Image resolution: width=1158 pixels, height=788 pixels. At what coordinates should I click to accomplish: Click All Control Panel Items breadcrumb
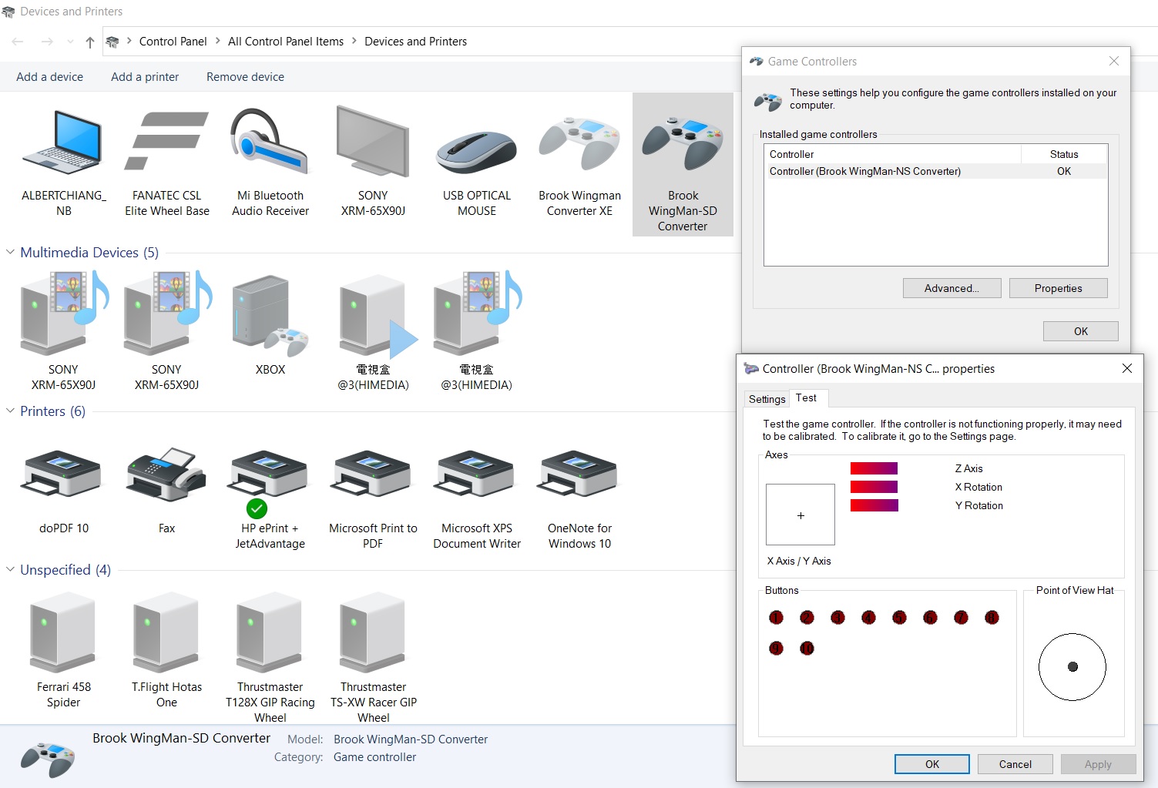[x=286, y=42]
